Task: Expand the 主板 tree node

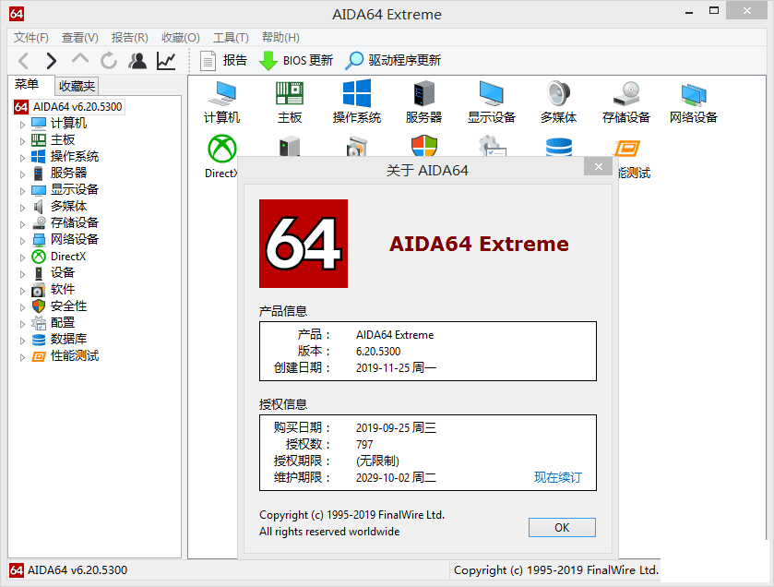Action: [x=22, y=141]
